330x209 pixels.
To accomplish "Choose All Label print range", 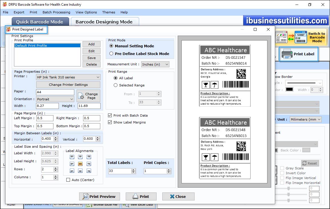I will point(115,78).
